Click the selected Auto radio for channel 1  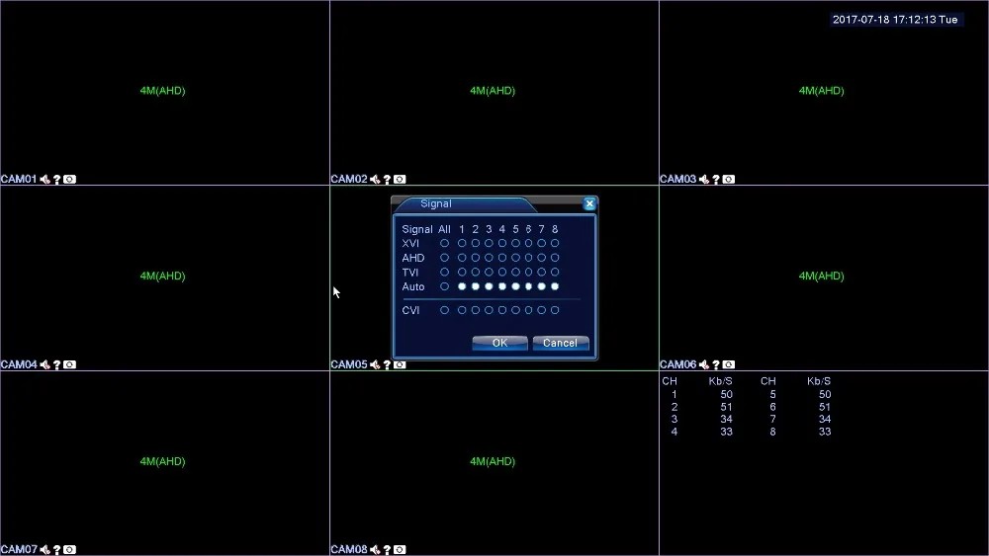pyautogui.click(x=462, y=286)
